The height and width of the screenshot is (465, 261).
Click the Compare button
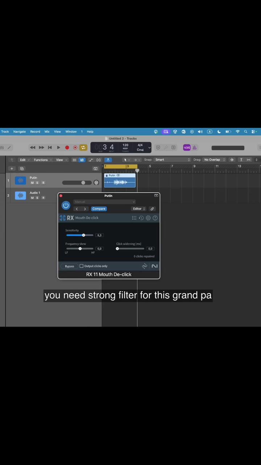[x=99, y=209]
